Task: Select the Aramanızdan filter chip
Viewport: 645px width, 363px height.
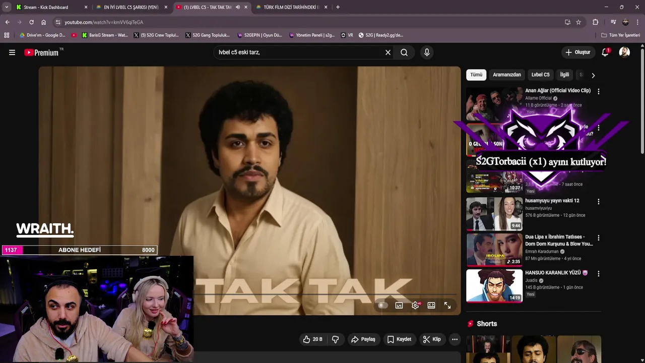Action: tap(507, 75)
